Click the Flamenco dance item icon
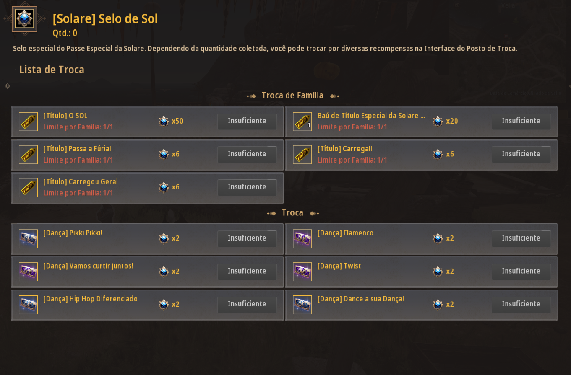This screenshot has width=571, height=375. click(x=302, y=238)
